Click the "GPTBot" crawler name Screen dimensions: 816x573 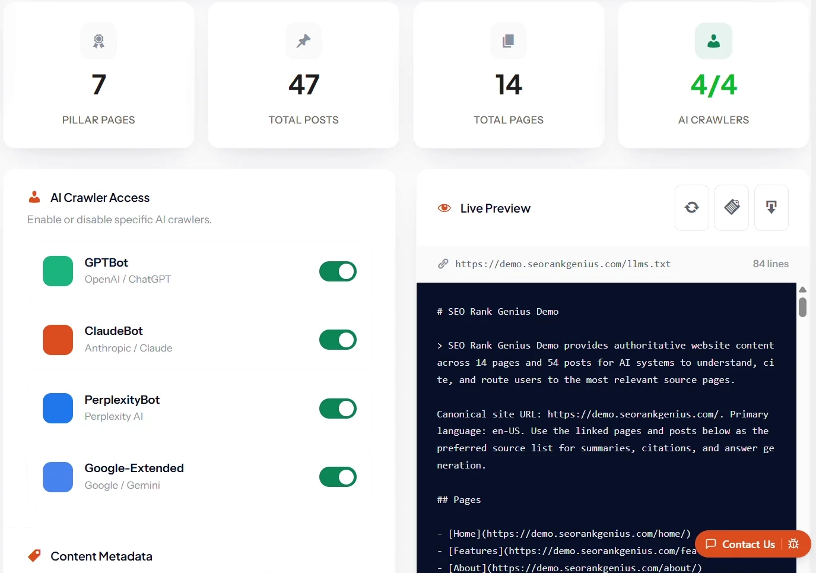point(106,262)
